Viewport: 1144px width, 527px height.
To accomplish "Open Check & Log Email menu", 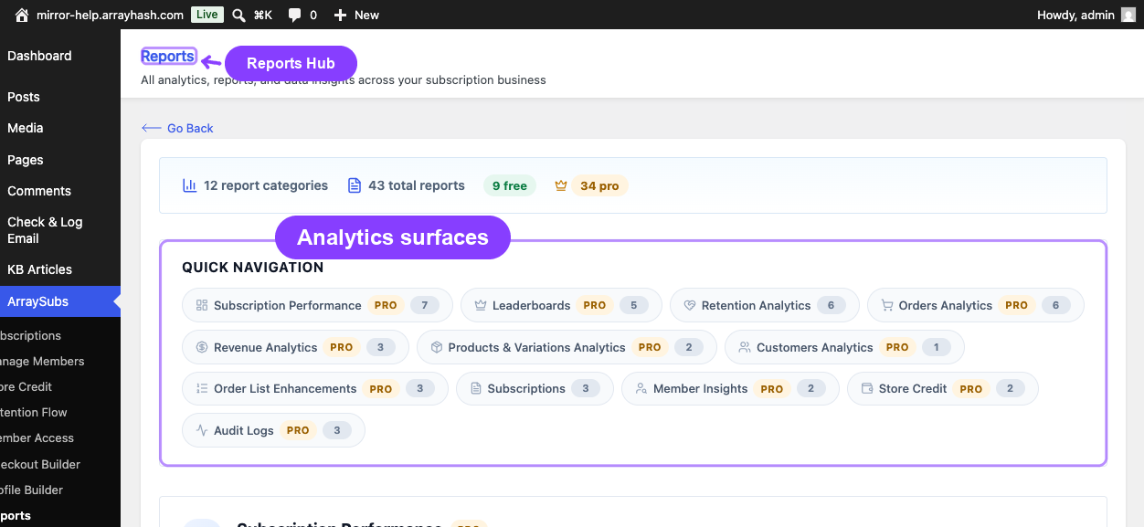I will [45, 230].
